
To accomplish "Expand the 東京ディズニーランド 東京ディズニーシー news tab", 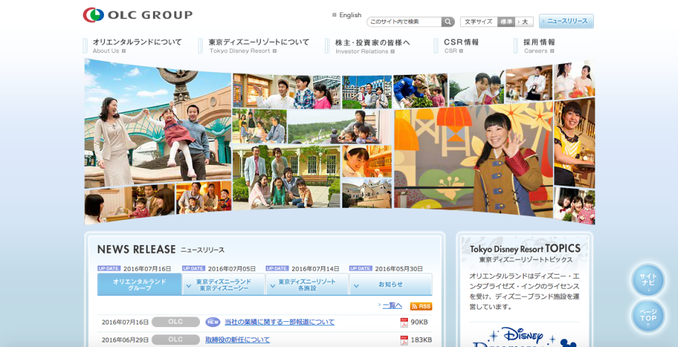I will [x=223, y=285].
